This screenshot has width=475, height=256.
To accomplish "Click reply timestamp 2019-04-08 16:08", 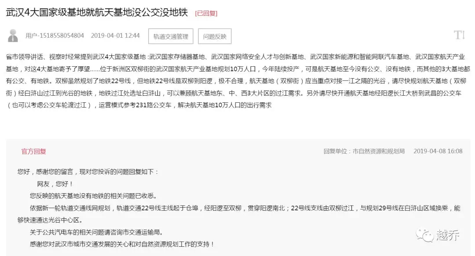I will [x=438, y=151].
